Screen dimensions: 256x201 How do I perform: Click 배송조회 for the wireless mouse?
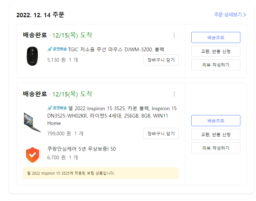pos(216,37)
